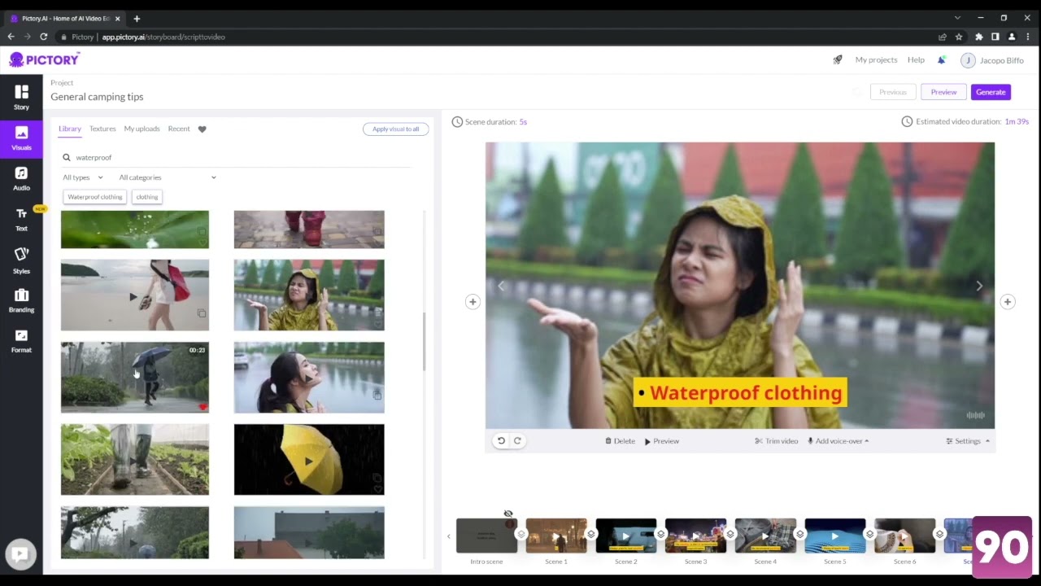Click the purple Generate button

[991, 92]
